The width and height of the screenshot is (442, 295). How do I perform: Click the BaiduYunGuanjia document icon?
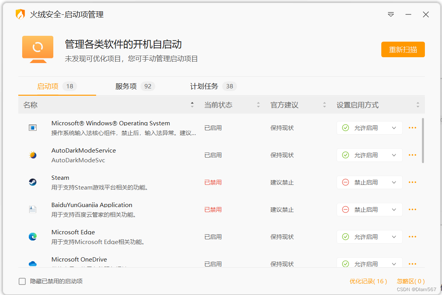pyautogui.click(x=33, y=209)
